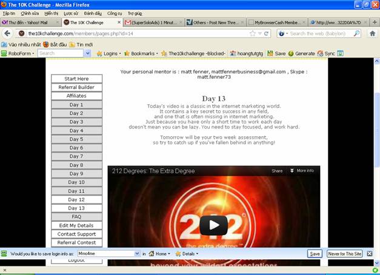Click the Save button for login info
This screenshot has width=380, height=275.
(x=315, y=254)
